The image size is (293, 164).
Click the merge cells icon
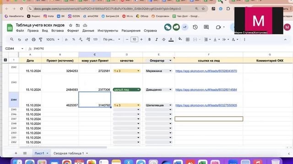point(195,40)
